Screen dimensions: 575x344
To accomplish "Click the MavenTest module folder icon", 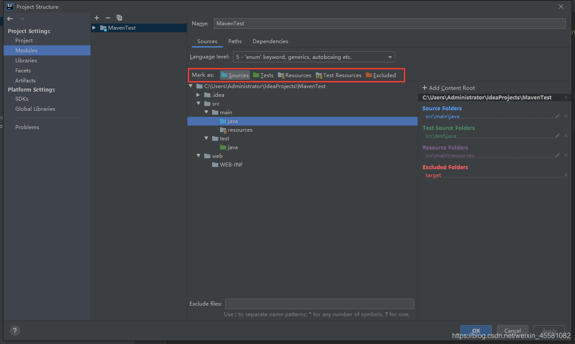I will (x=103, y=28).
